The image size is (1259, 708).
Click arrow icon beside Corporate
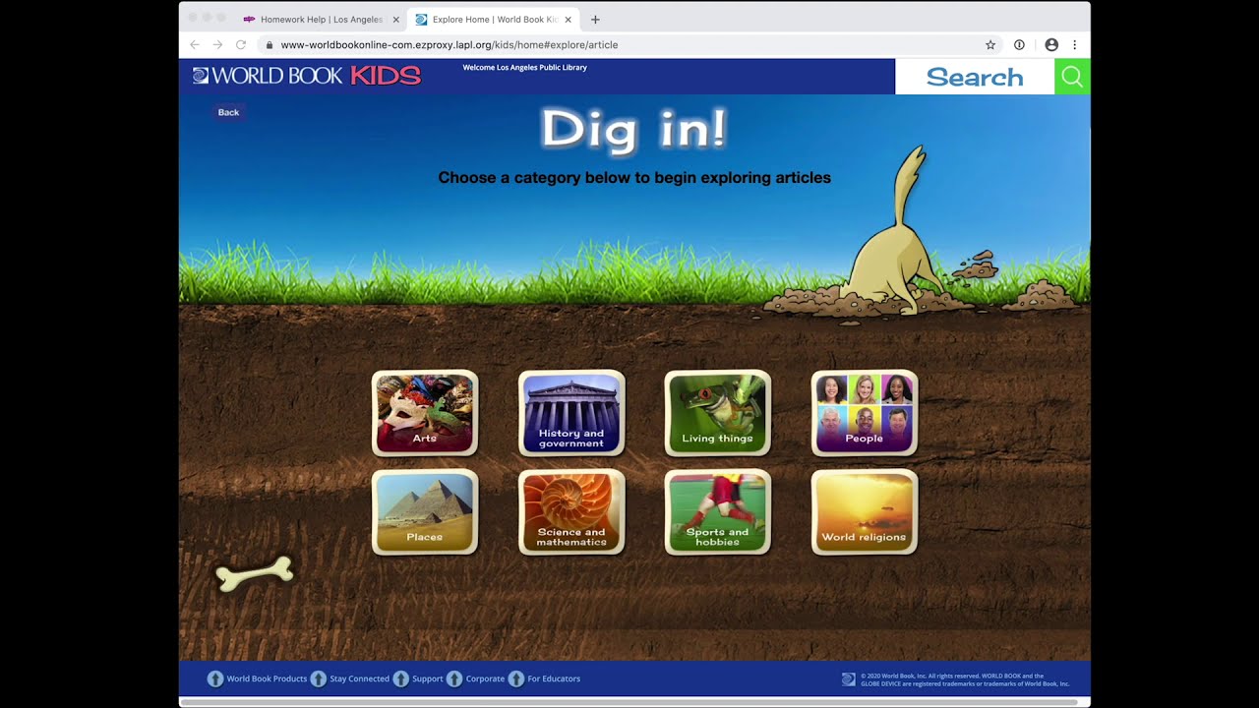click(454, 678)
